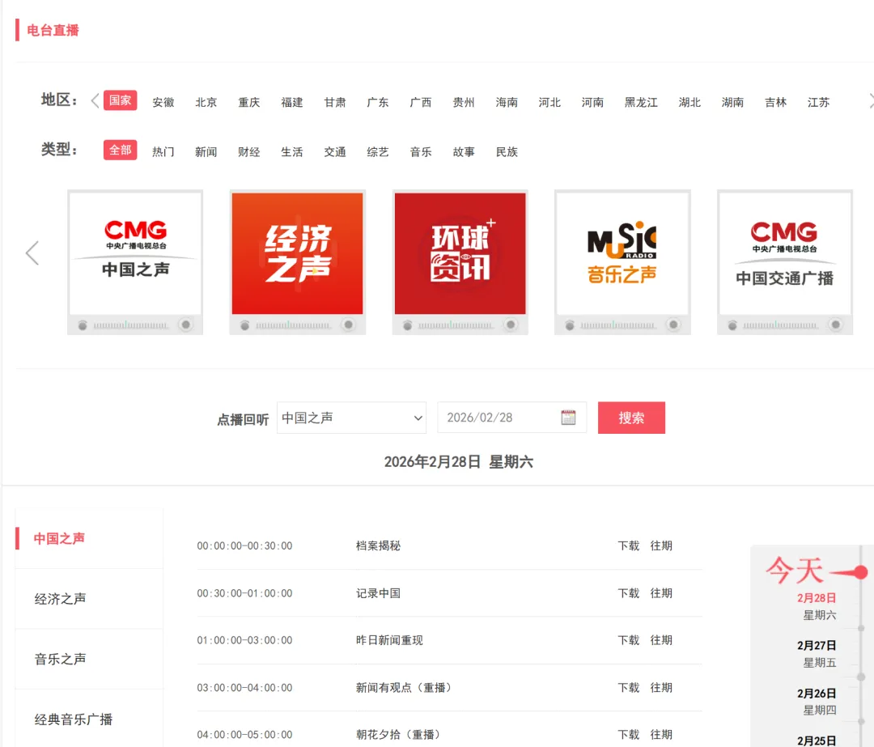Image resolution: width=874 pixels, height=747 pixels.
Task: Select the 湖北 region filter
Action: (689, 102)
